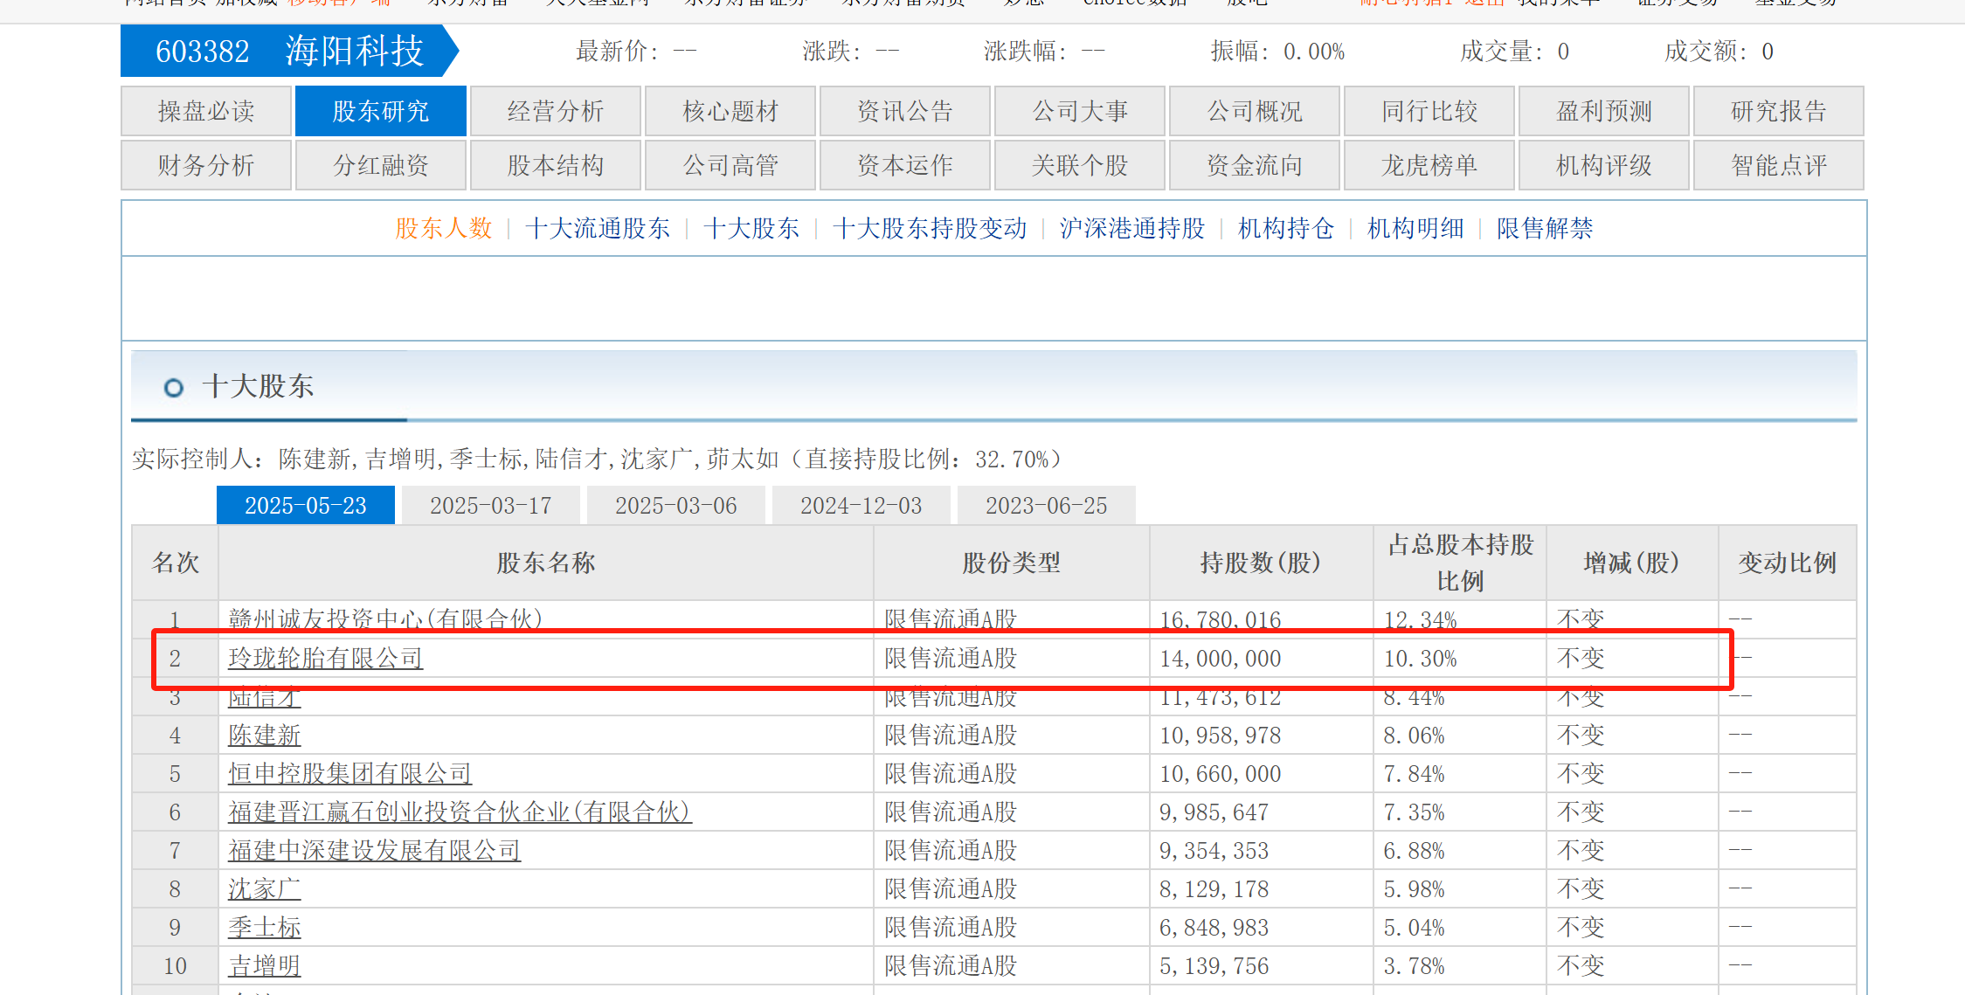The width and height of the screenshot is (1965, 995).
Task: Open the 公司概况 tab
Action: coord(1255,111)
